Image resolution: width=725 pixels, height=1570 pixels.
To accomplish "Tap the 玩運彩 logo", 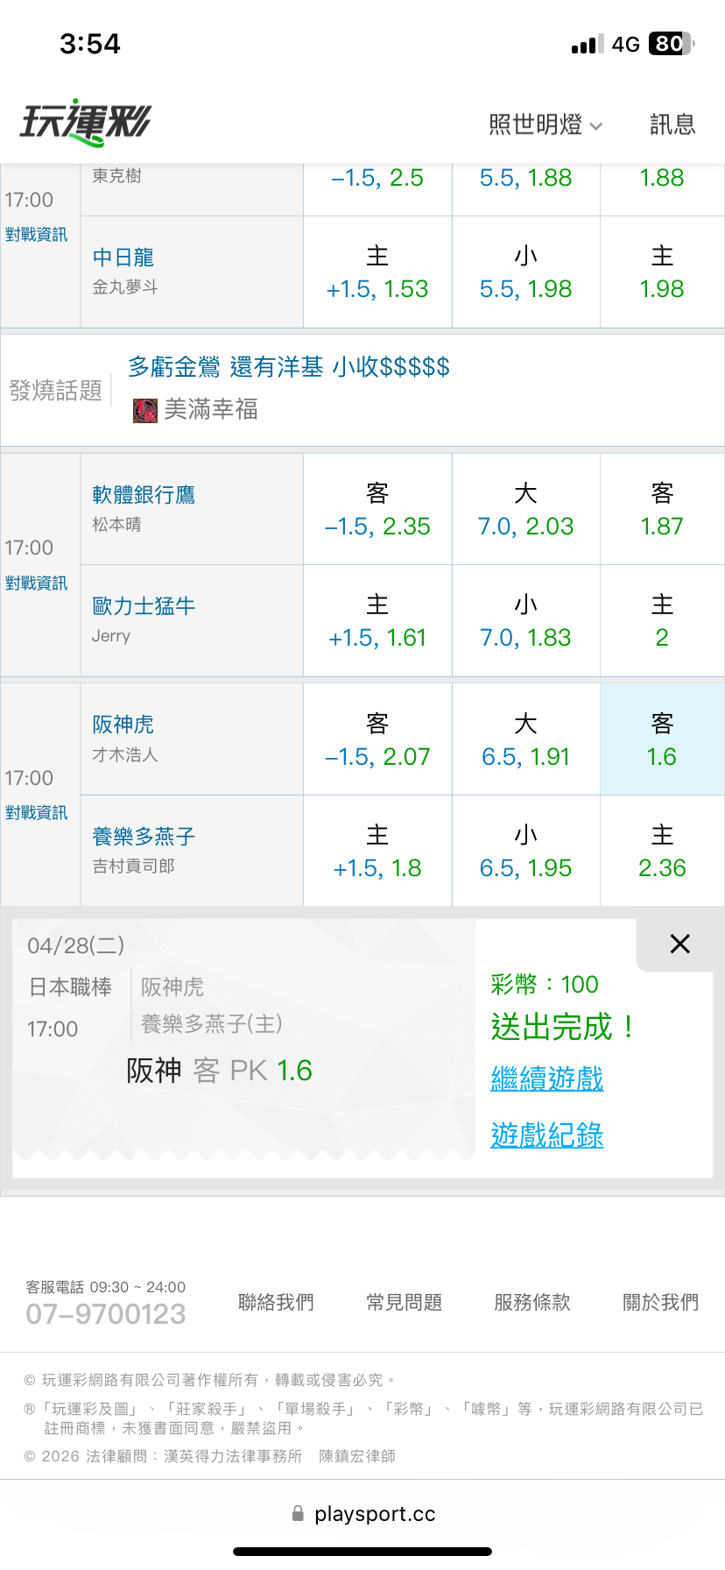I will (86, 122).
